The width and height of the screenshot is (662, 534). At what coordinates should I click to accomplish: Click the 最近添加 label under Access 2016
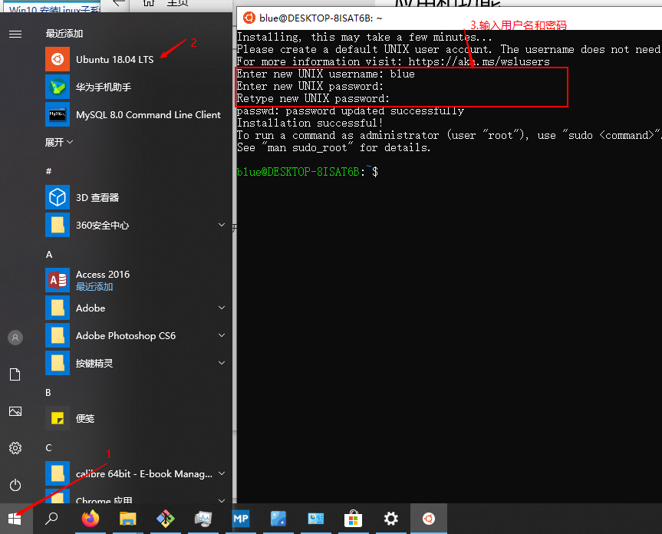[94, 287]
